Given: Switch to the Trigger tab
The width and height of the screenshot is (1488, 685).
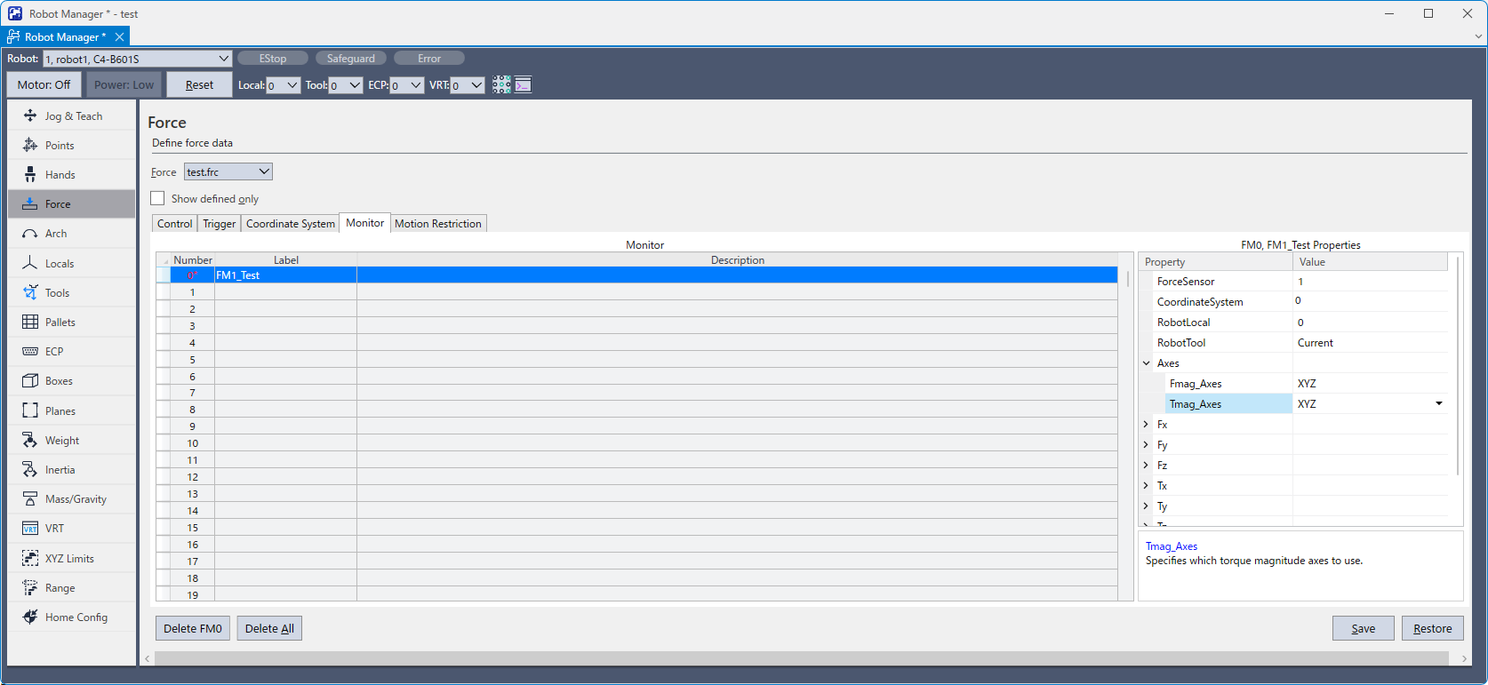Looking at the screenshot, I should tap(219, 224).
